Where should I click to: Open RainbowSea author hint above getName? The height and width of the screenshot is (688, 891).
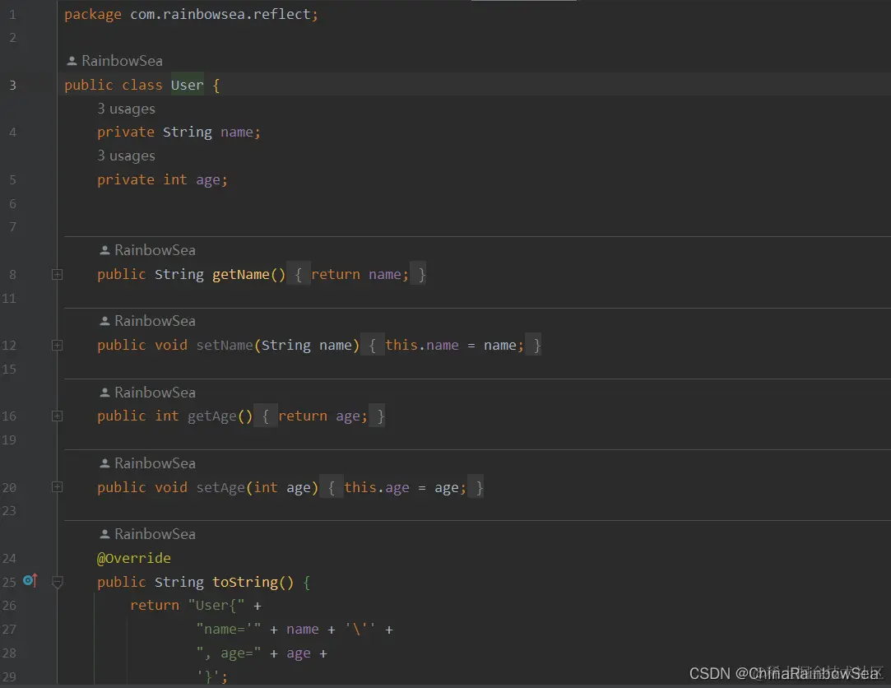148,250
